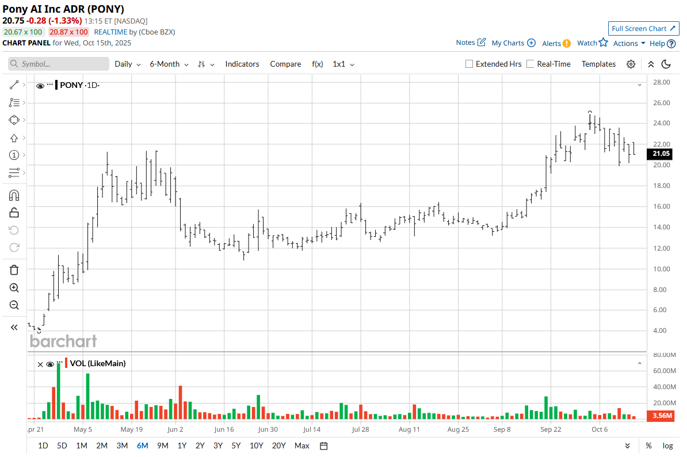Enable the Extended Hrs checkbox
The height and width of the screenshot is (457, 687).
470,64
